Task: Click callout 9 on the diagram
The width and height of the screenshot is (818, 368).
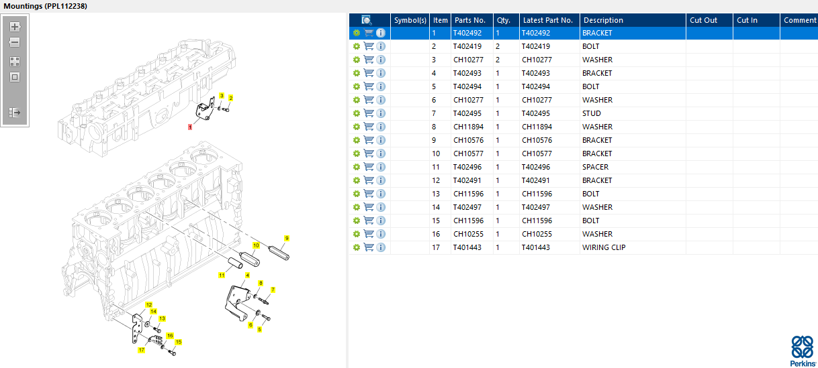Action: click(x=287, y=238)
